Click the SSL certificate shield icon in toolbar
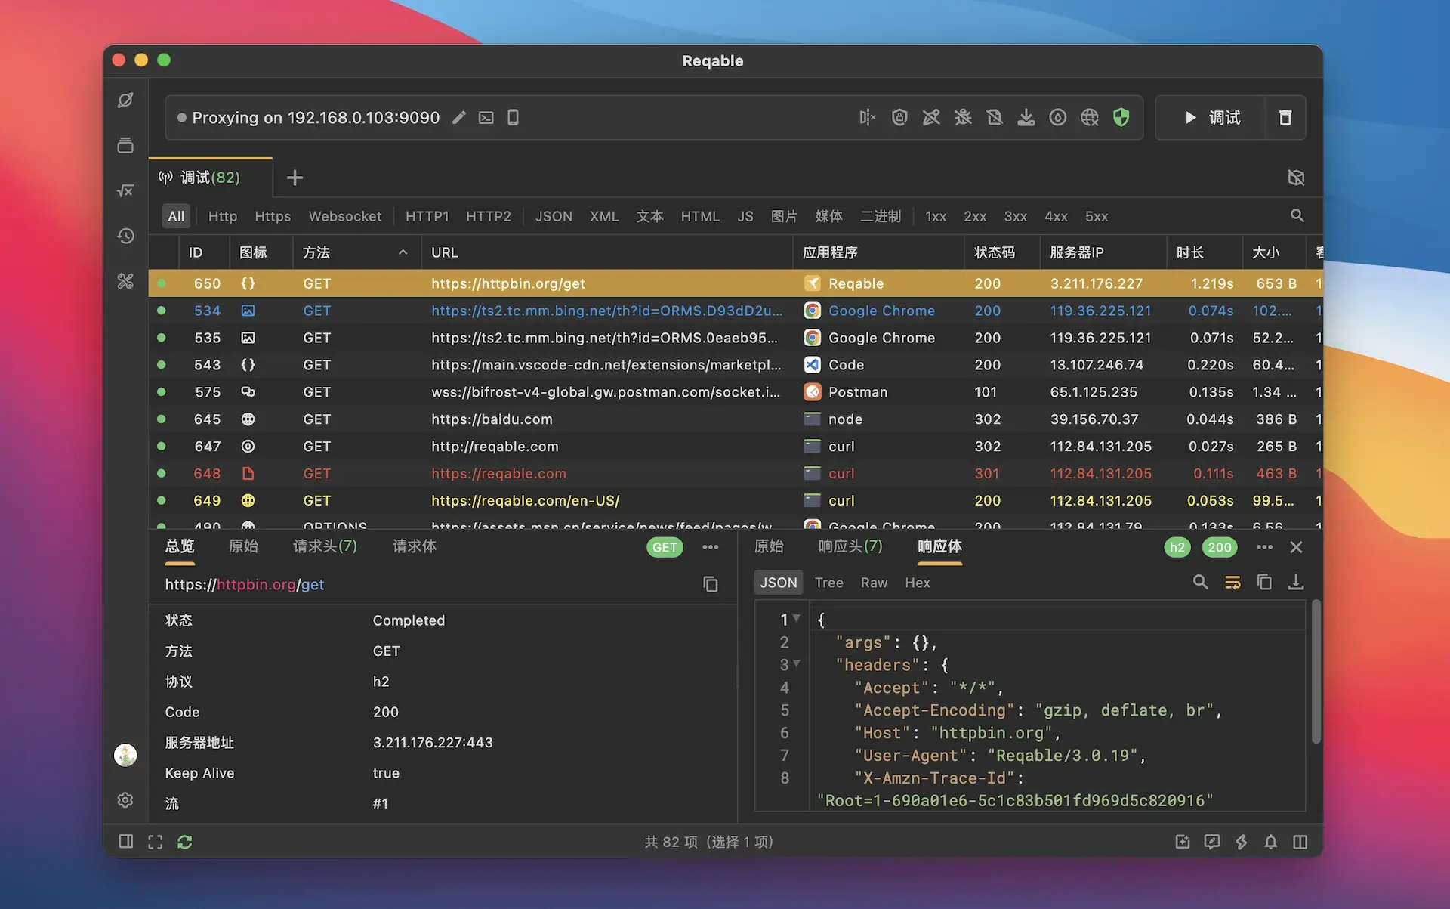Viewport: 1450px width, 909px height. click(899, 117)
